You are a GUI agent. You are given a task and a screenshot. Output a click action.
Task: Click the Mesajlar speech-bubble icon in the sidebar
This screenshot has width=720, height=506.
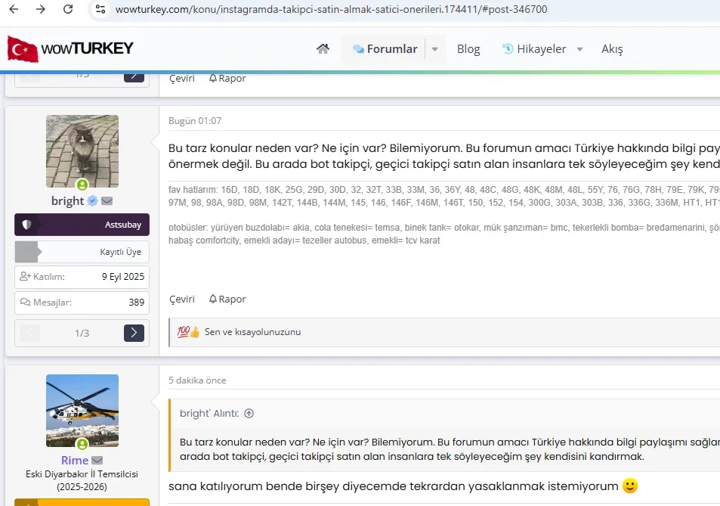coord(23,302)
